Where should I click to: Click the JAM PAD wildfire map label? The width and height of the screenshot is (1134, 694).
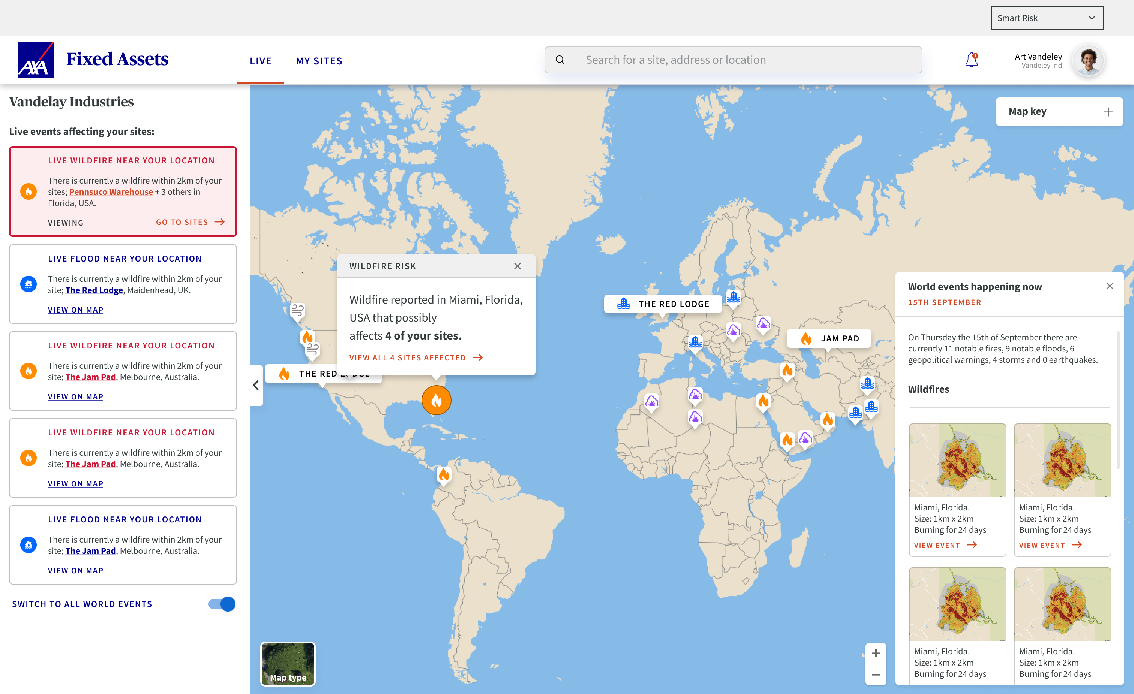pyautogui.click(x=829, y=338)
